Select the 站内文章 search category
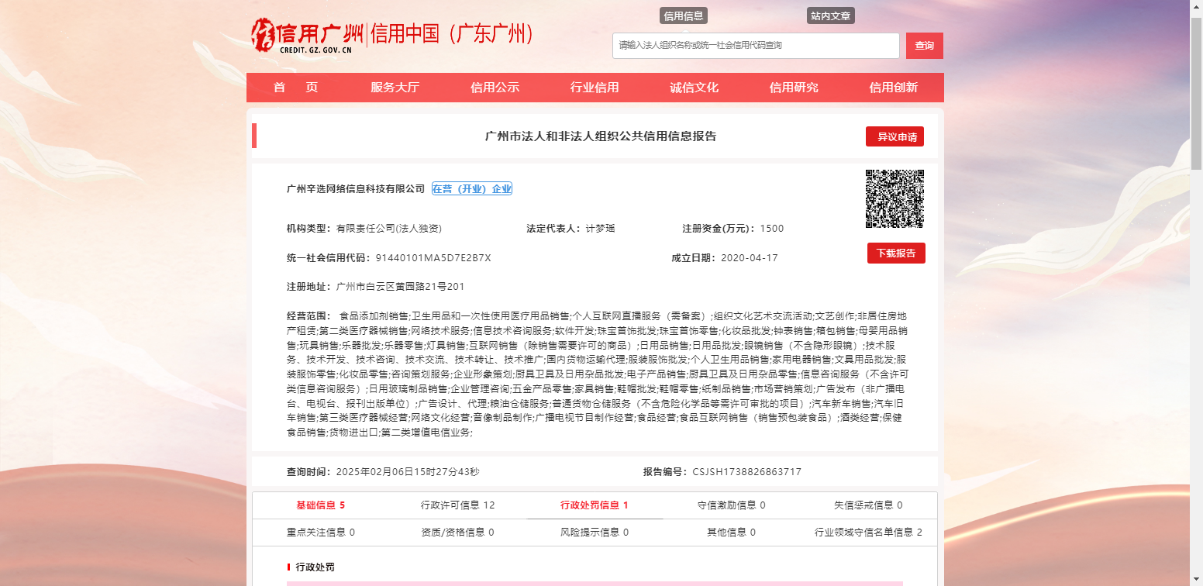The height and width of the screenshot is (586, 1203). point(831,16)
